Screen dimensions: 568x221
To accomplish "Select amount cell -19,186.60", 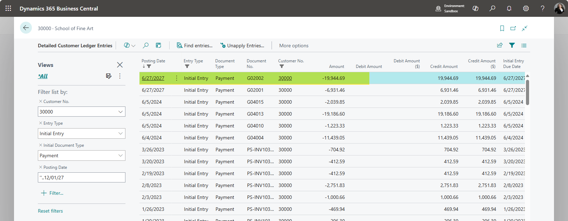I will click(x=334, y=114).
